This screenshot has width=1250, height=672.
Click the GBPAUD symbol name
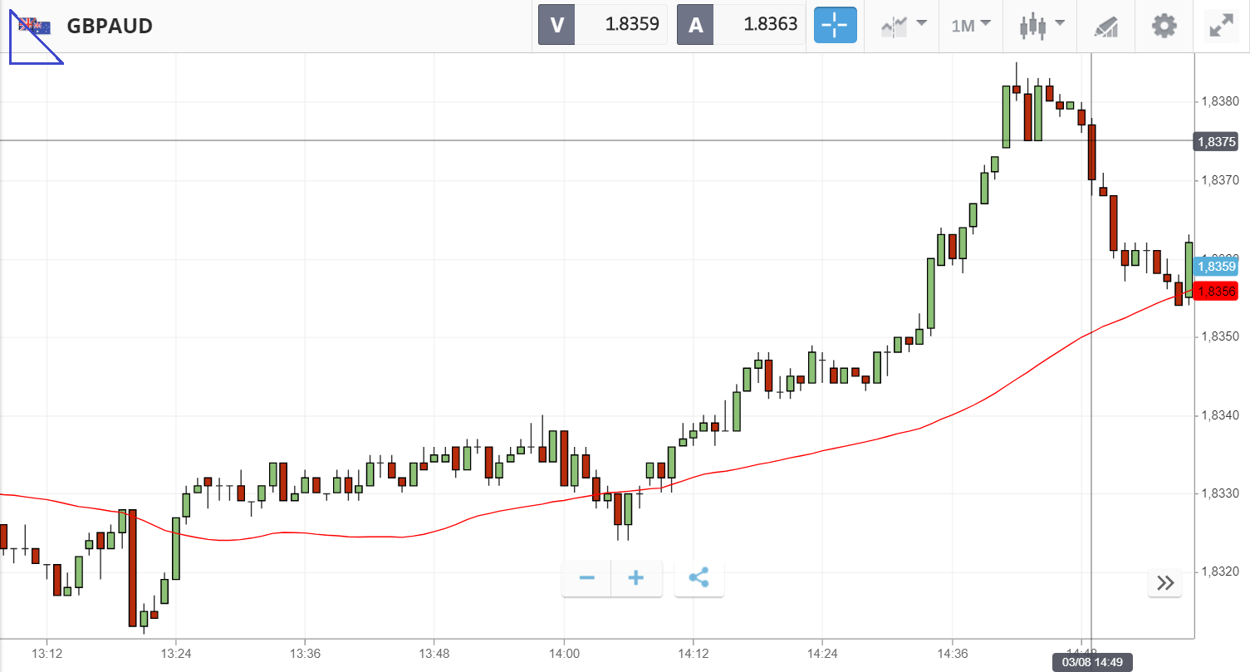pos(110,26)
